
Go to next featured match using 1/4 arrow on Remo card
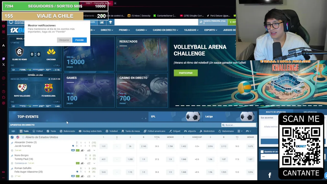point(59,65)
